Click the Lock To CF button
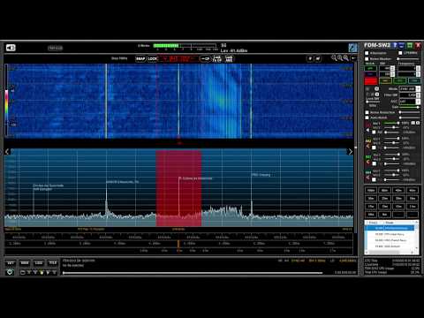This screenshot has height=318, width=424. [217, 58]
